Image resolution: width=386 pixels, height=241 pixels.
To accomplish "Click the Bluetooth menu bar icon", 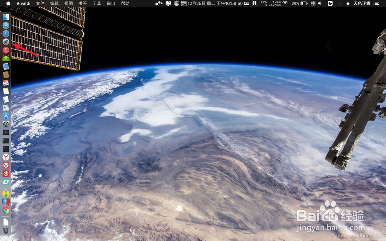I will (339, 3).
